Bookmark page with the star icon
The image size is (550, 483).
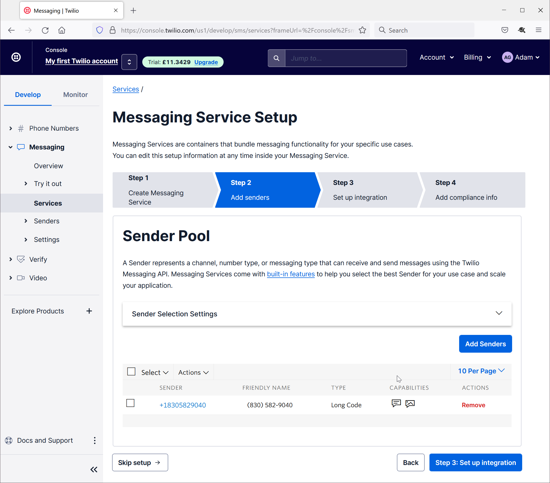tap(362, 30)
